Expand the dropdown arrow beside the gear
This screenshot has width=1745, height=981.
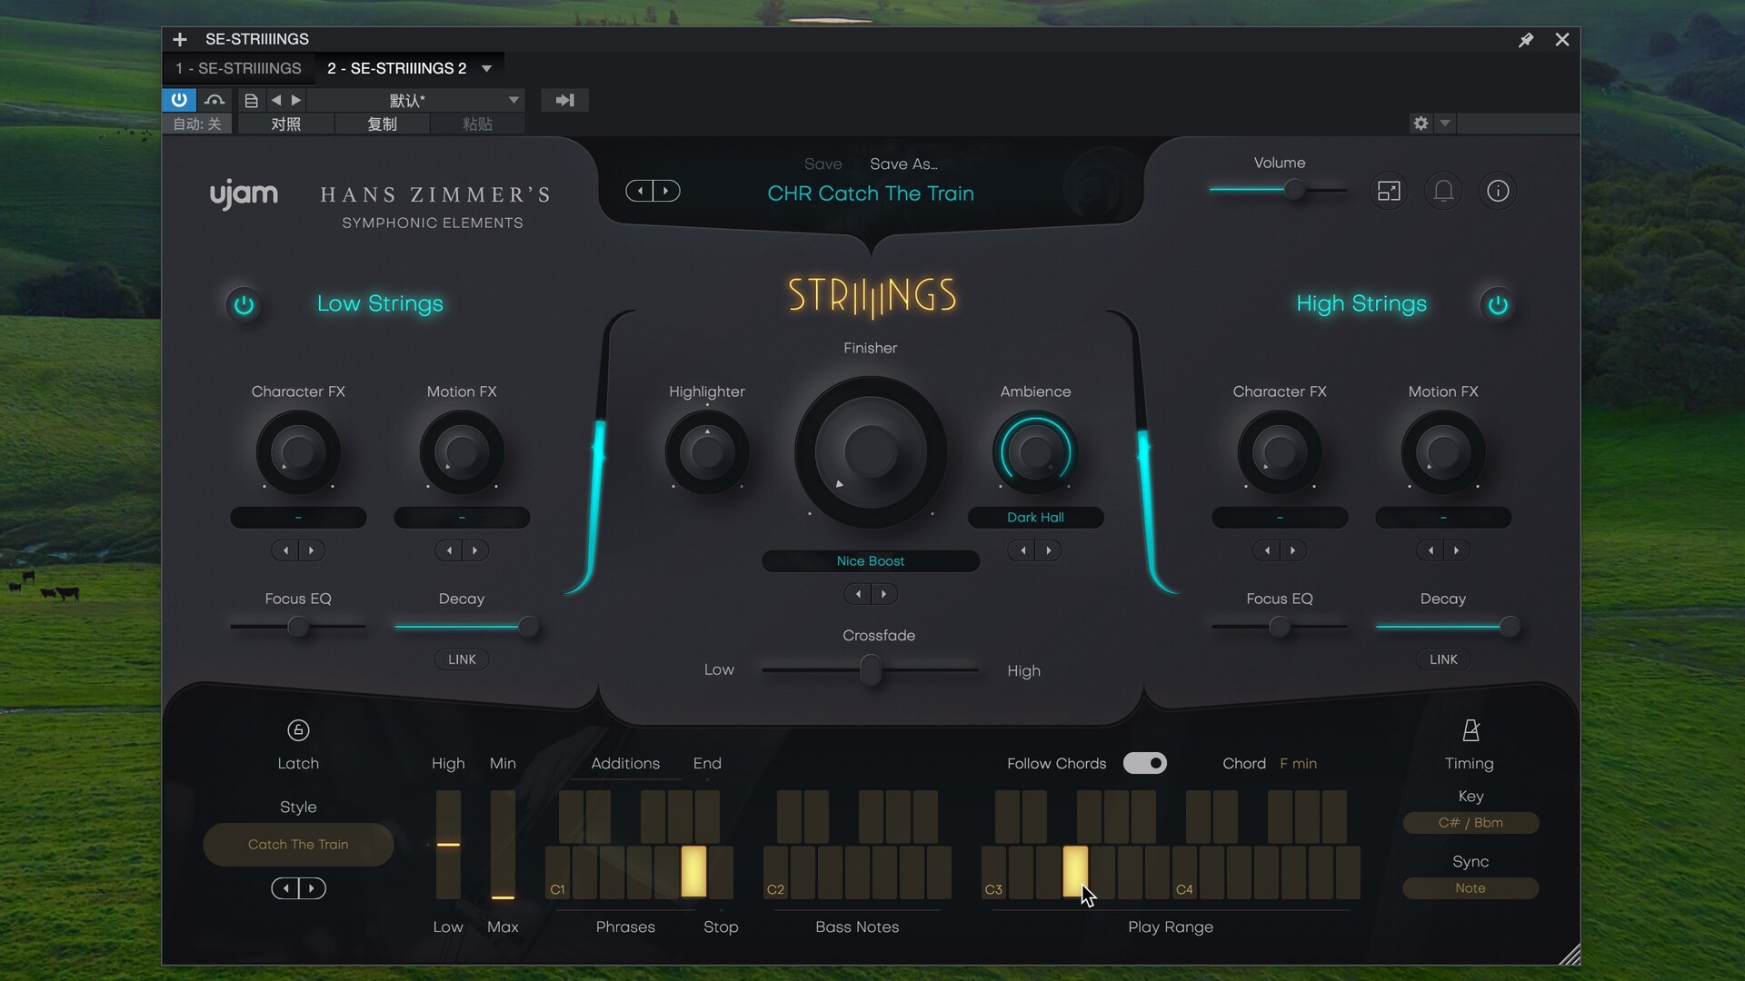(x=1445, y=123)
